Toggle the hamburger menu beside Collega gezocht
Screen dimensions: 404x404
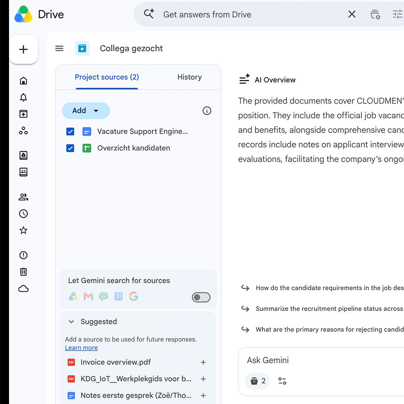pyautogui.click(x=59, y=48)
